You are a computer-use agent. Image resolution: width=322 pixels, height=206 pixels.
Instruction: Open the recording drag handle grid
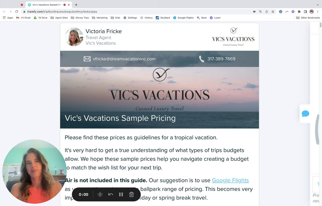[100, 194]
